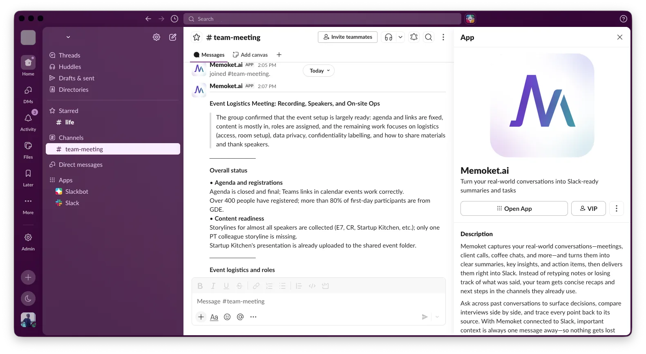Open the 2:07 PM Memoket.ai sender name
Image resolution: width=646 pixels, height=354 pixels.
[226, 86]
